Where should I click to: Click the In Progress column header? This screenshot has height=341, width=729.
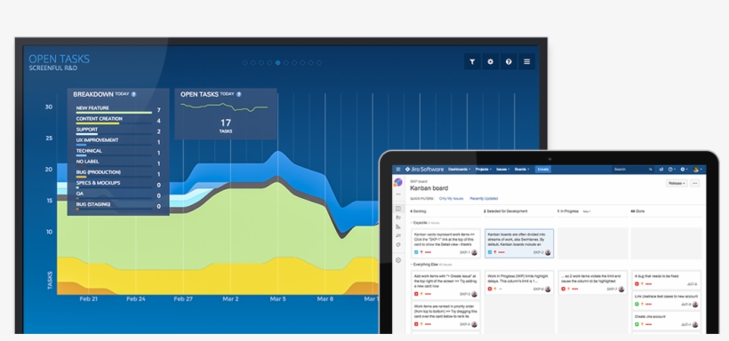[x=568, y=211]
